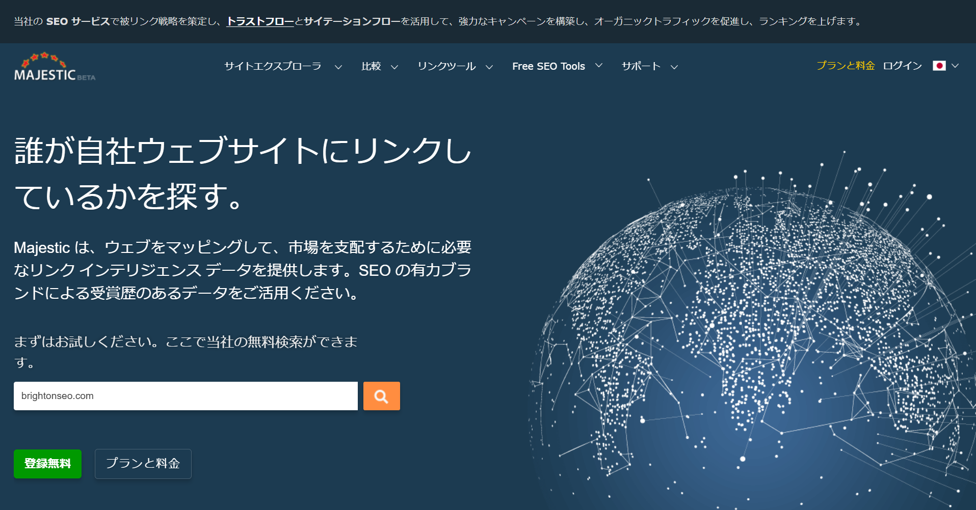This screenshot has height=510, width=976.
Task: Expand the サイトエクスプローラ chevron
Action: coord(338,67)
